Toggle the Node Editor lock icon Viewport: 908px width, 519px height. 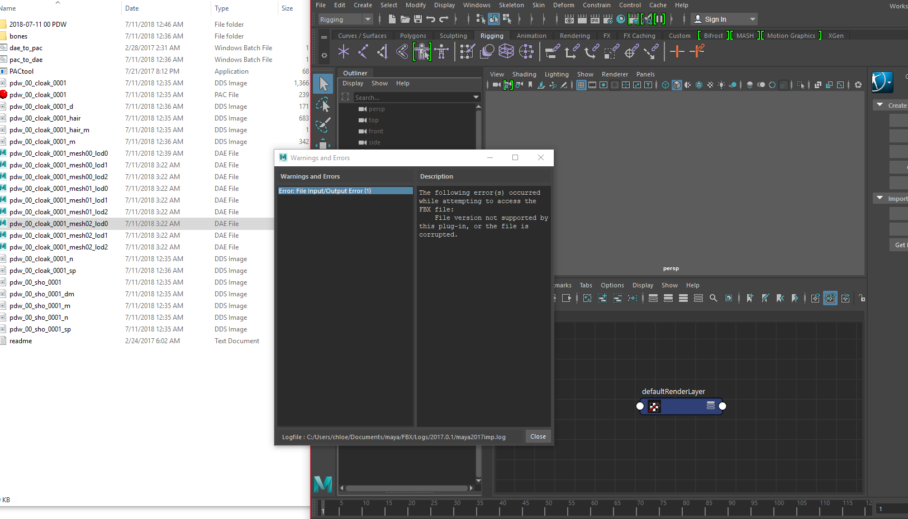pos(862,299)
